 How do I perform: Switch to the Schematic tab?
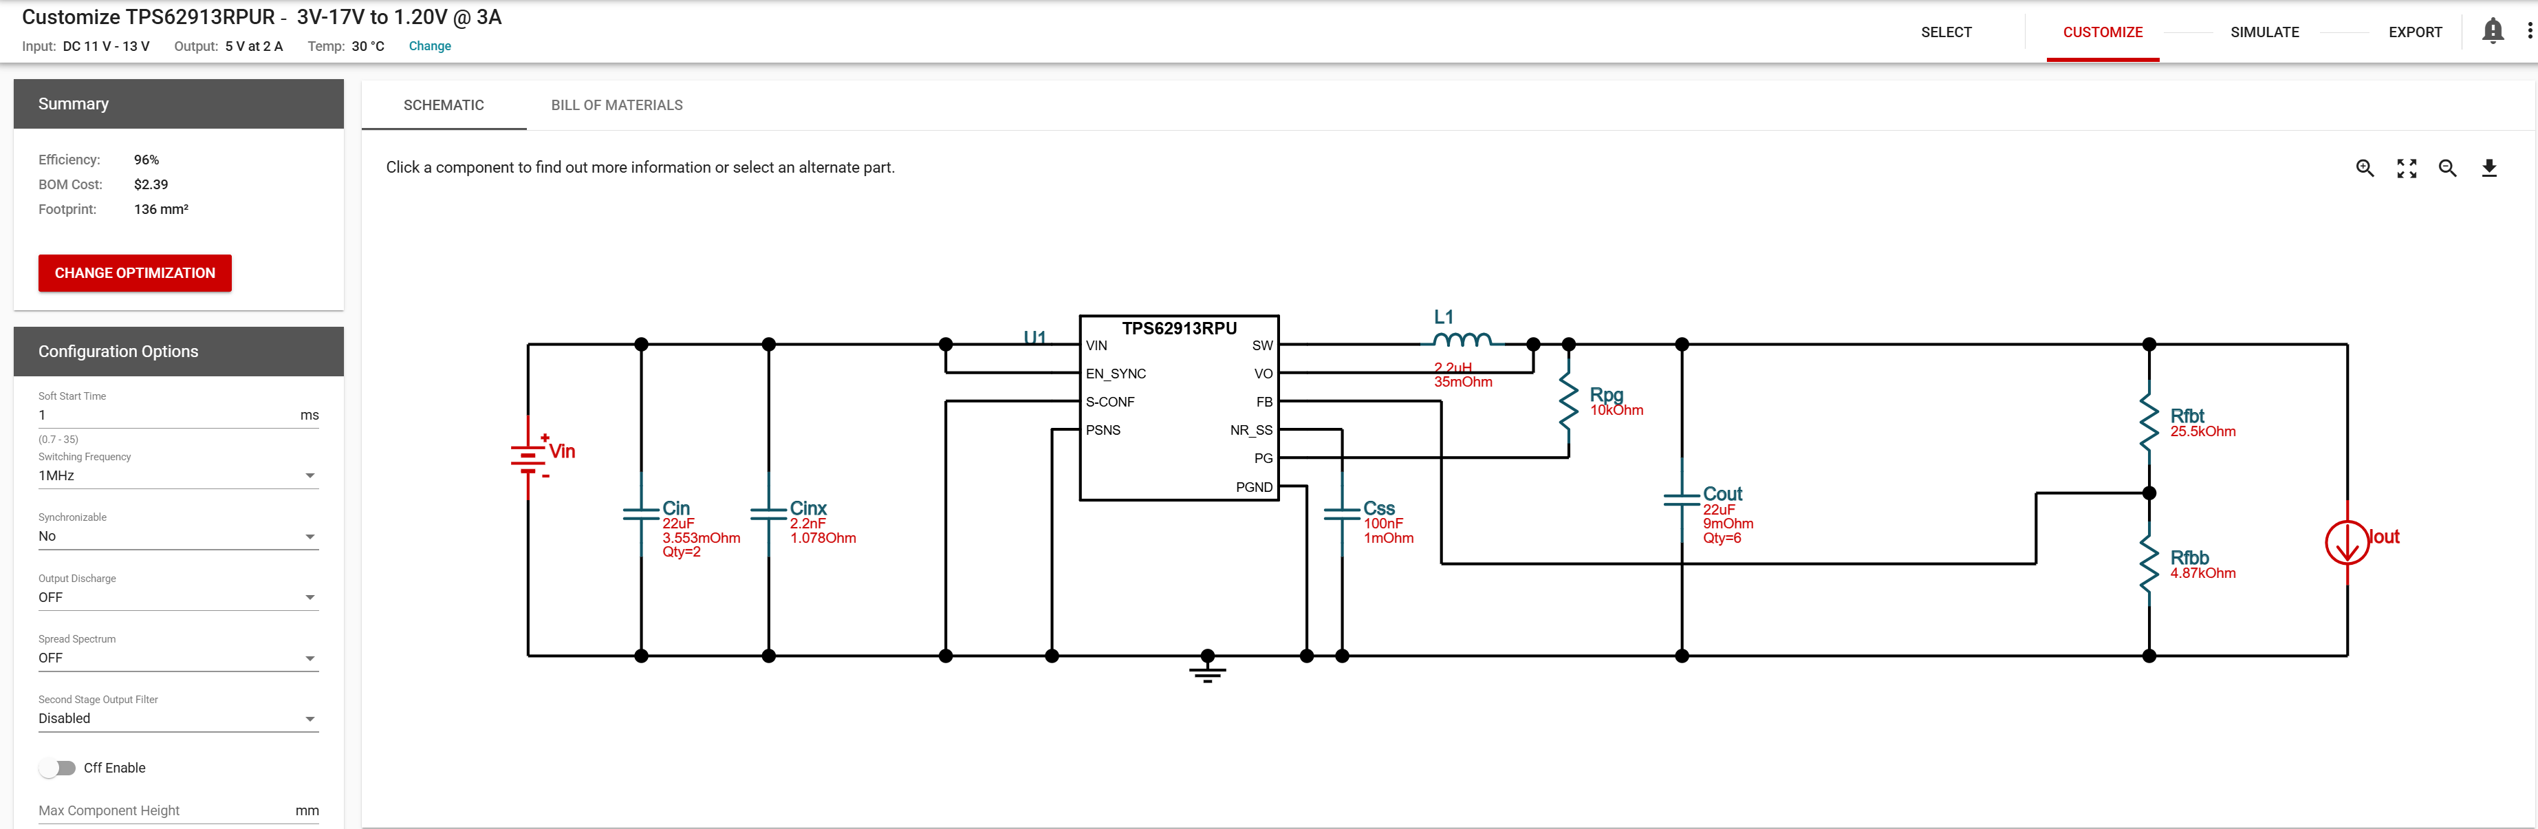pyautogui.click(x=444, y=105)
